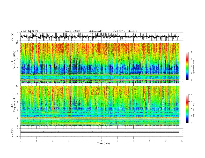This screenshot has width=205, height=158.
Task: Click time axis tick label "2"
Action: (x=53, y=141)
